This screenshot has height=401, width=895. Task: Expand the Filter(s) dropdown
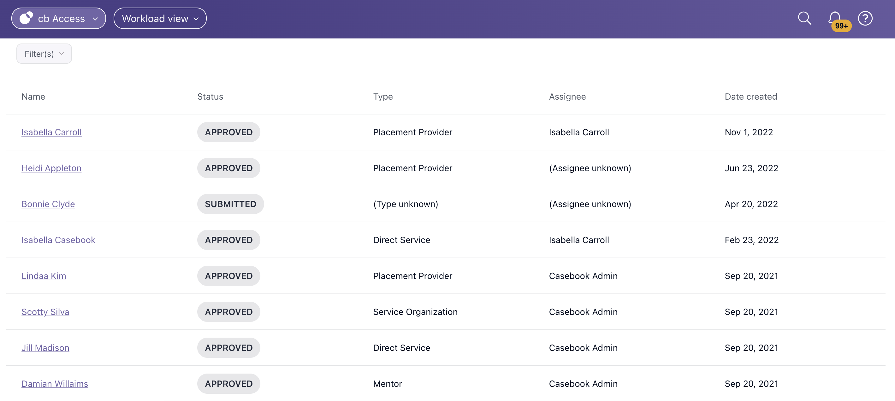pyautogui.click(x=44, y=54)
